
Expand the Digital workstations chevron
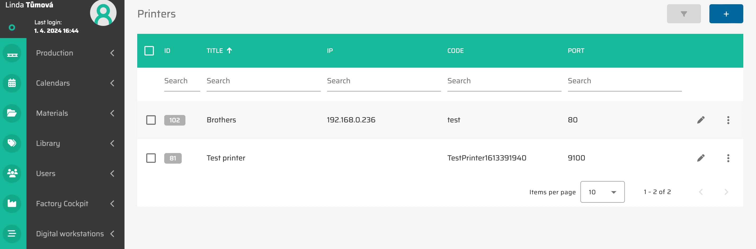coord(112,234)
